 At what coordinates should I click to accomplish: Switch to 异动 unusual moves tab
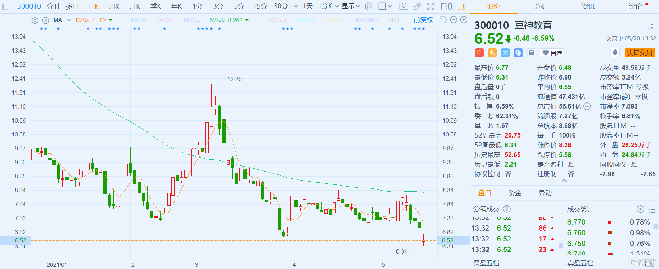pos(545,193)
